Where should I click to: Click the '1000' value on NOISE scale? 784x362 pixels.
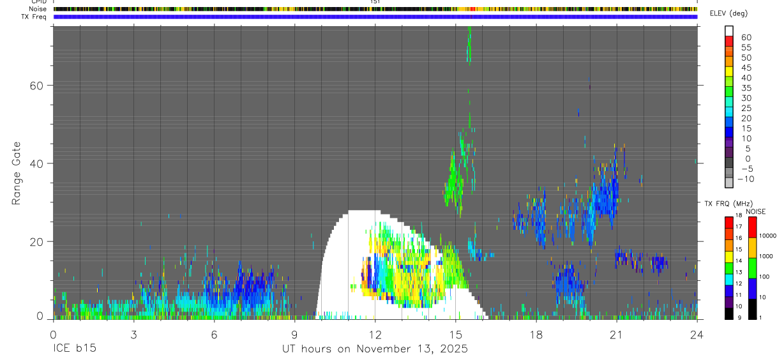click(x=767, y=256)
